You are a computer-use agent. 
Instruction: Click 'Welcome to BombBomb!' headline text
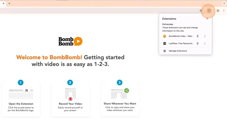coord(49,57)
